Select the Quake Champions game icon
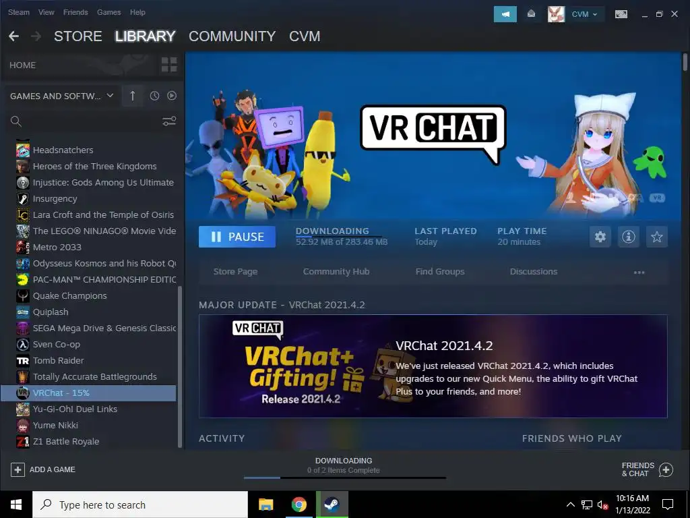Screen dimensions: 690x518 [23, 295]
